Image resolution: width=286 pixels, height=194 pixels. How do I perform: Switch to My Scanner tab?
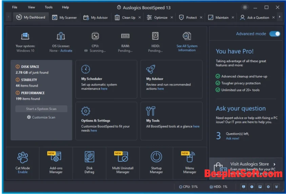point(64,18)
